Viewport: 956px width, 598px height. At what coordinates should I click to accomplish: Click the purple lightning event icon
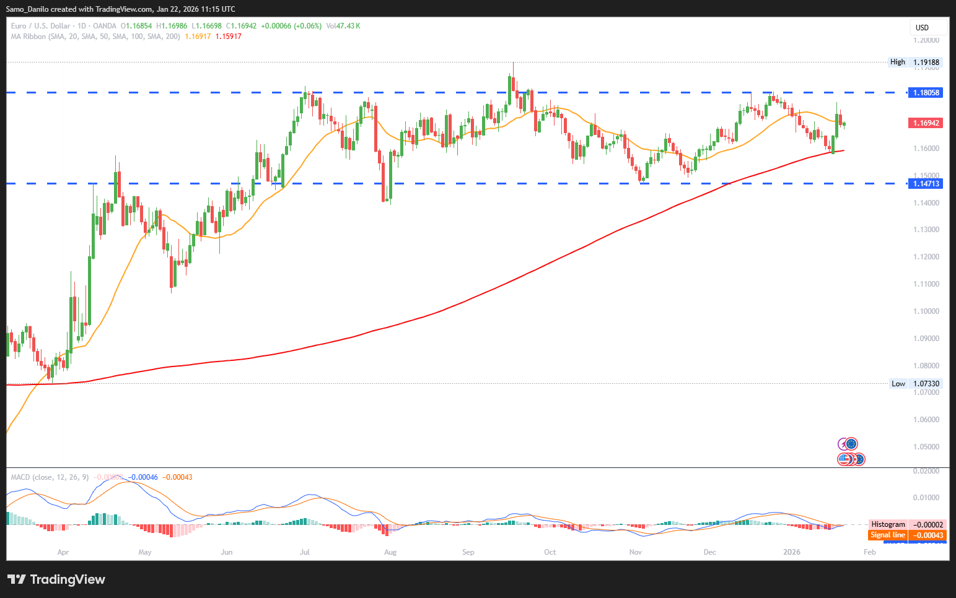click(842, 444)
